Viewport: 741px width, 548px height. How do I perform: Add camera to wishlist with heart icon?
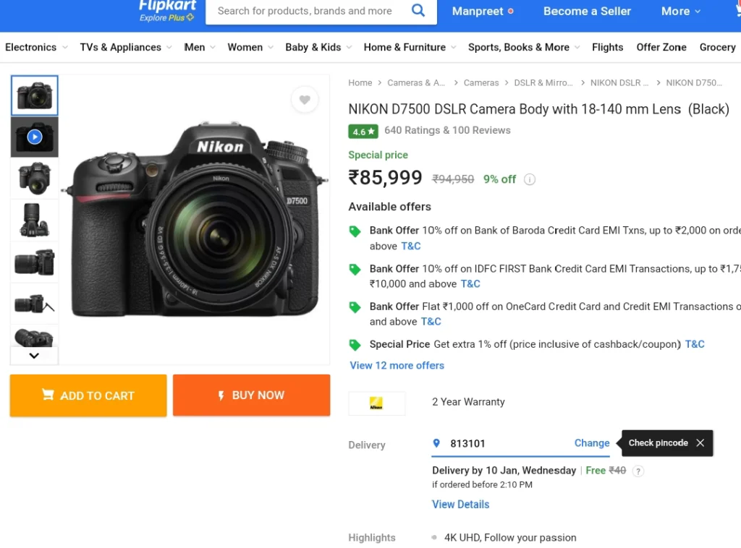coord(305,100)
